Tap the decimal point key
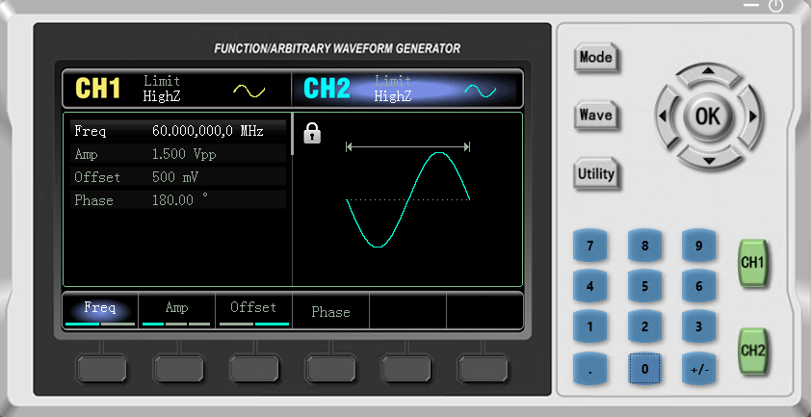Viewport: 811px width, 417px height. click(x=590, y=369)
